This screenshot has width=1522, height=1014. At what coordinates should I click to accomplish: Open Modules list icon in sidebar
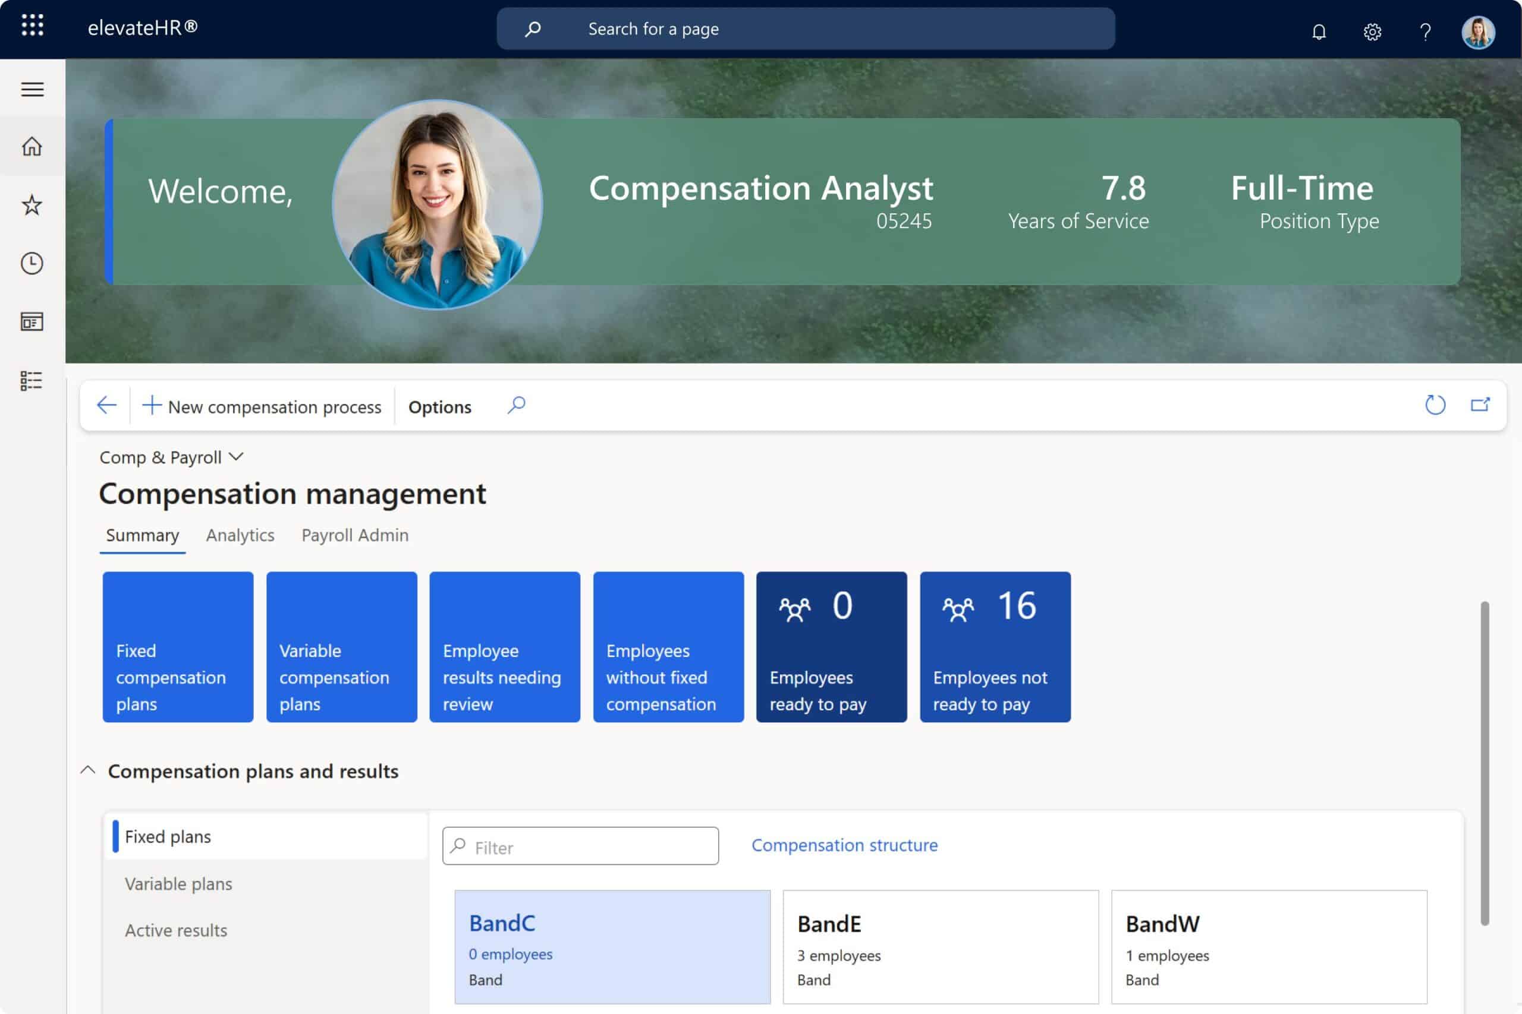31,380
